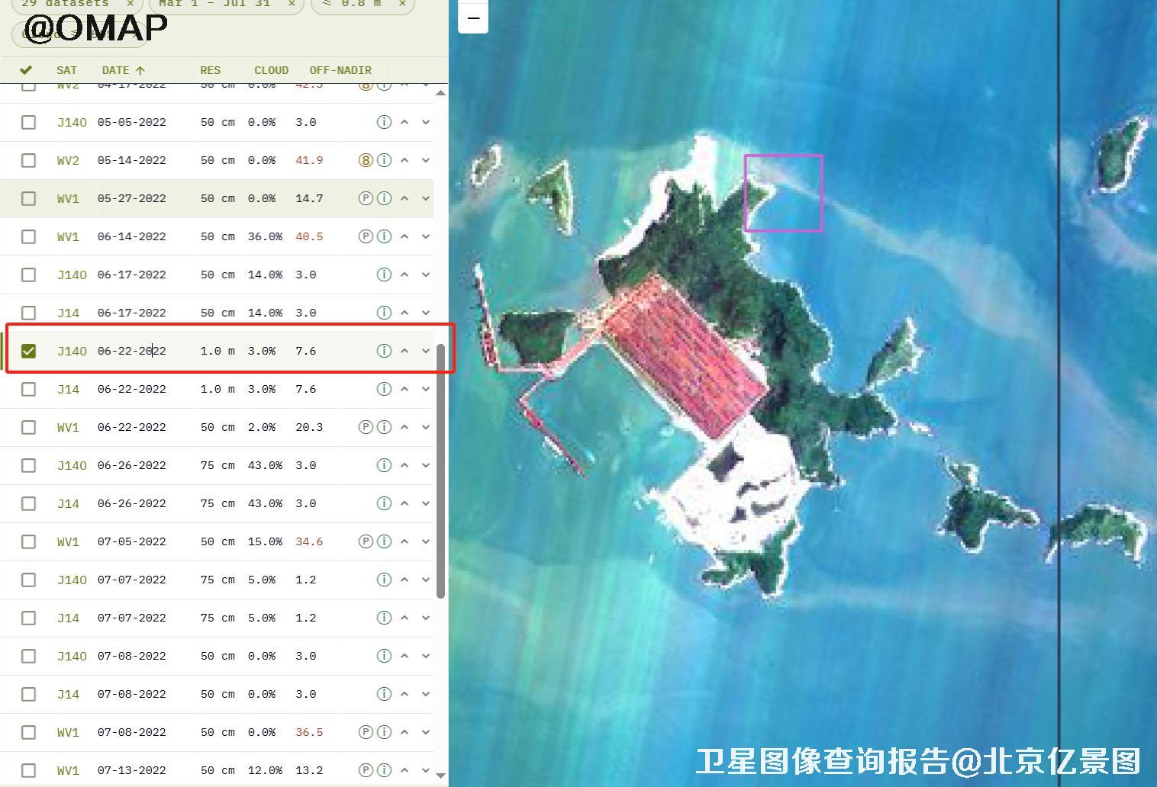Click the off-nadir value 34.6
The width and height of the screenshot is (1157, 787).
309,541
